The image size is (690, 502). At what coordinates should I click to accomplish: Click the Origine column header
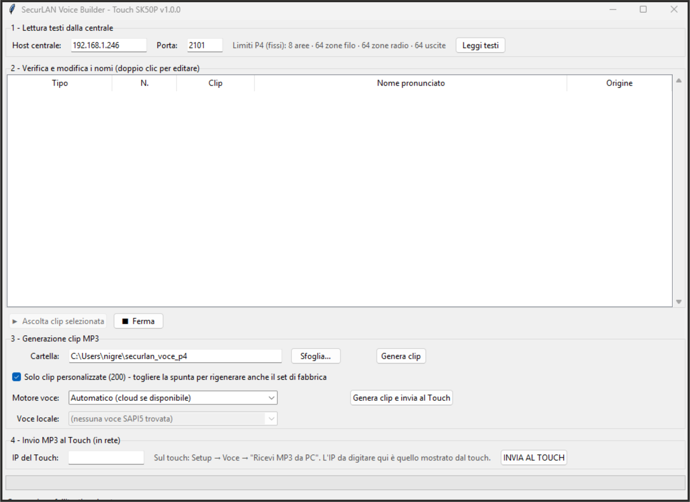coord(619,83)
